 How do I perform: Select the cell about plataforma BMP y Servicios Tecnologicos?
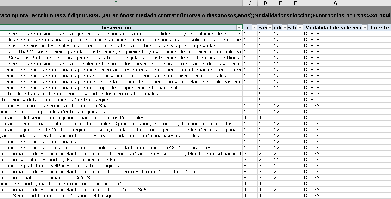pos(121,165)
